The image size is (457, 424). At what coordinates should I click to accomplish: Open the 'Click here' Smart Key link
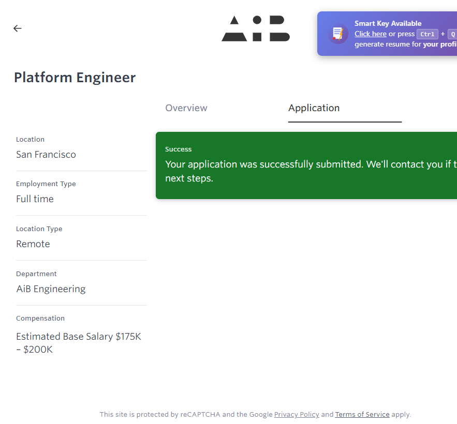click(x=370, y=34)
